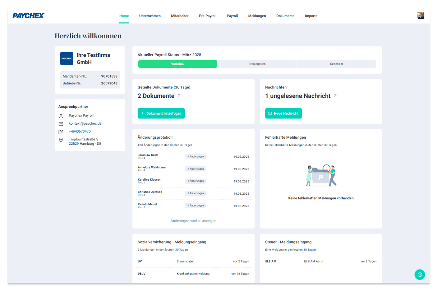Open the Unternehmen menu
Viewport: 437px width, 291px height.
point(150,16)
